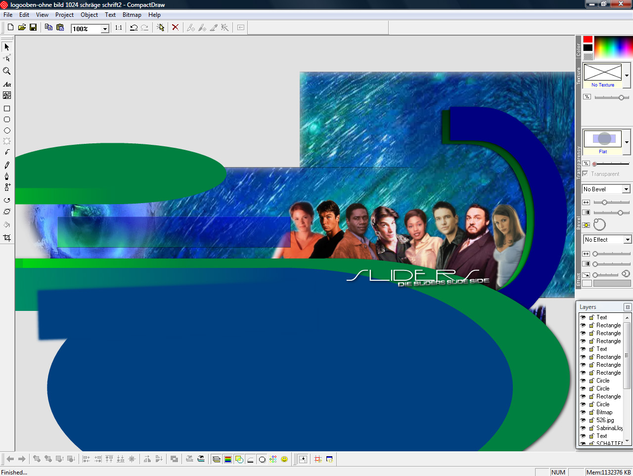Open the Help menu
Screen dimensions: 633x476
[154, 15]
